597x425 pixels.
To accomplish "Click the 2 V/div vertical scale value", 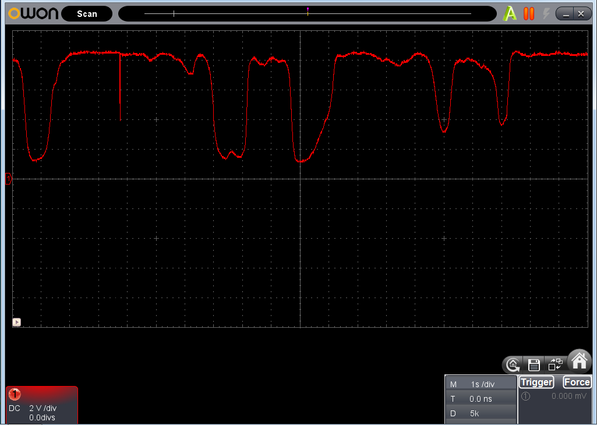I will [43, 408].
